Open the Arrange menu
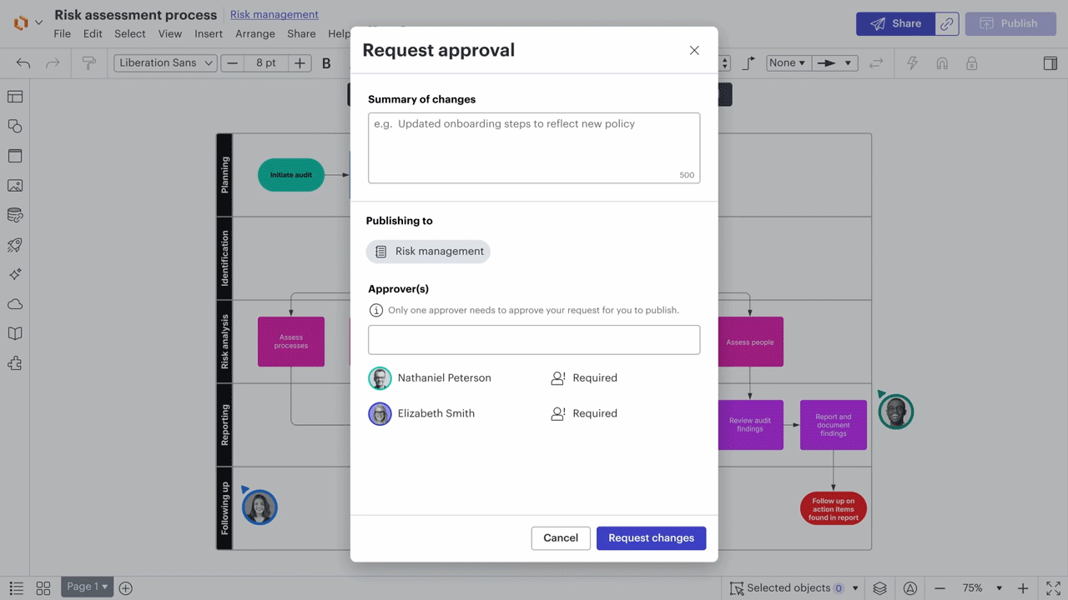This screenshot has height=600, width=1068. [254, 34]
